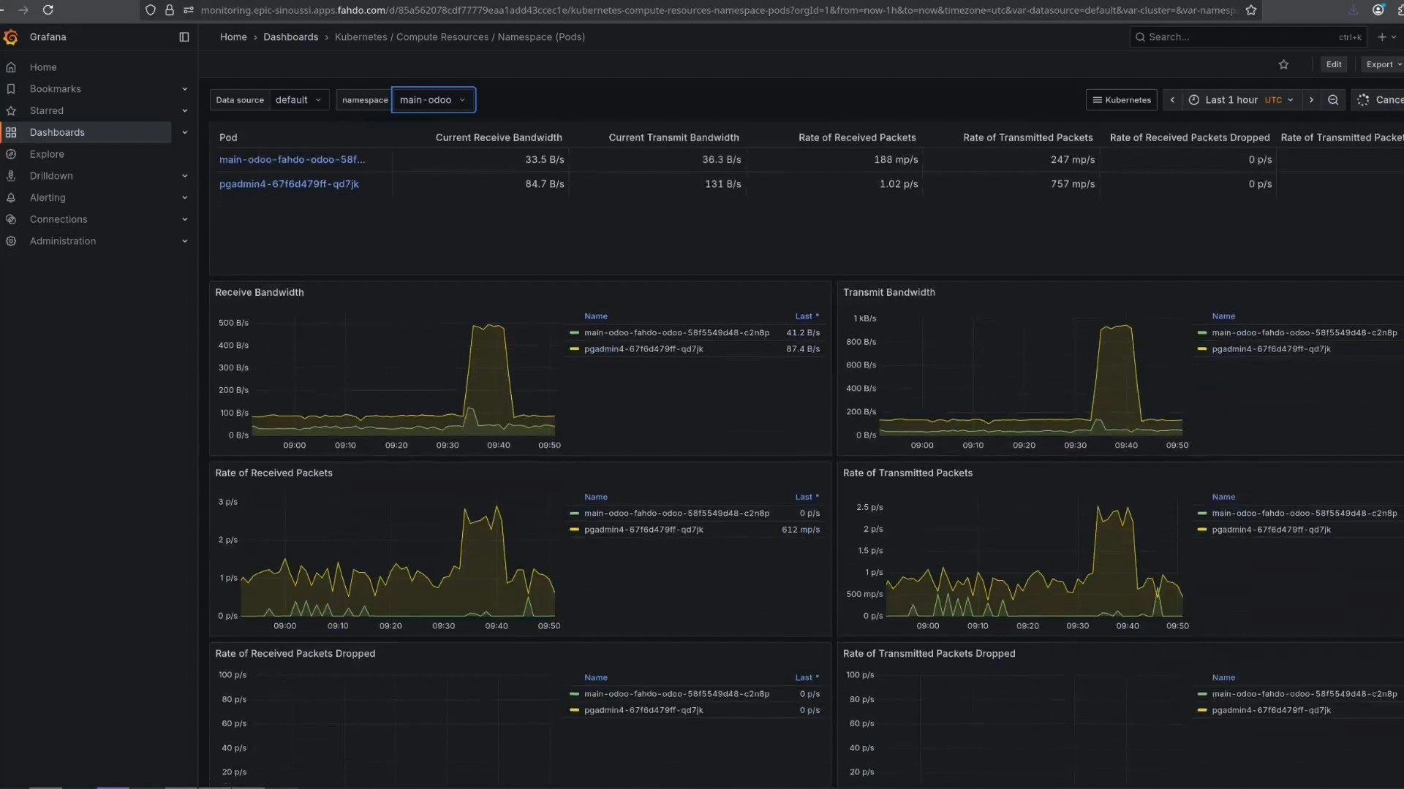
Task: Go to Dashboards breadcrumb link
Action: (x=290, y=37)
